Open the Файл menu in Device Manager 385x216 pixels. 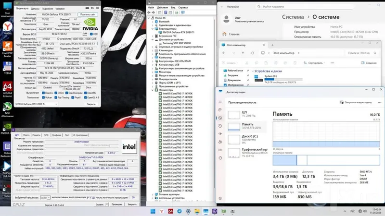pos(151,8)
